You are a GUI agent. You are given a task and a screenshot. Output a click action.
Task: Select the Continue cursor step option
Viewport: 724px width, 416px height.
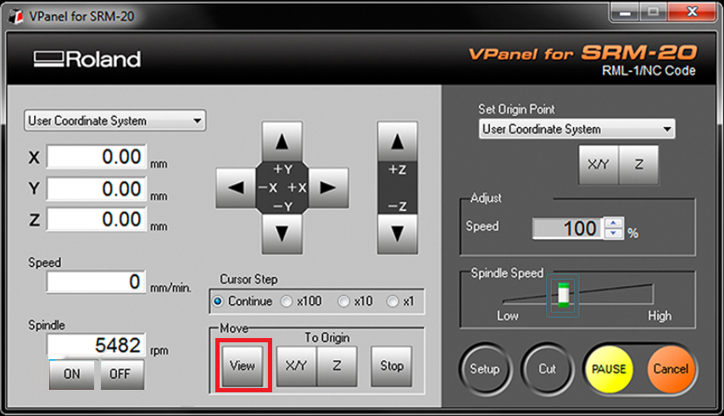218,302
